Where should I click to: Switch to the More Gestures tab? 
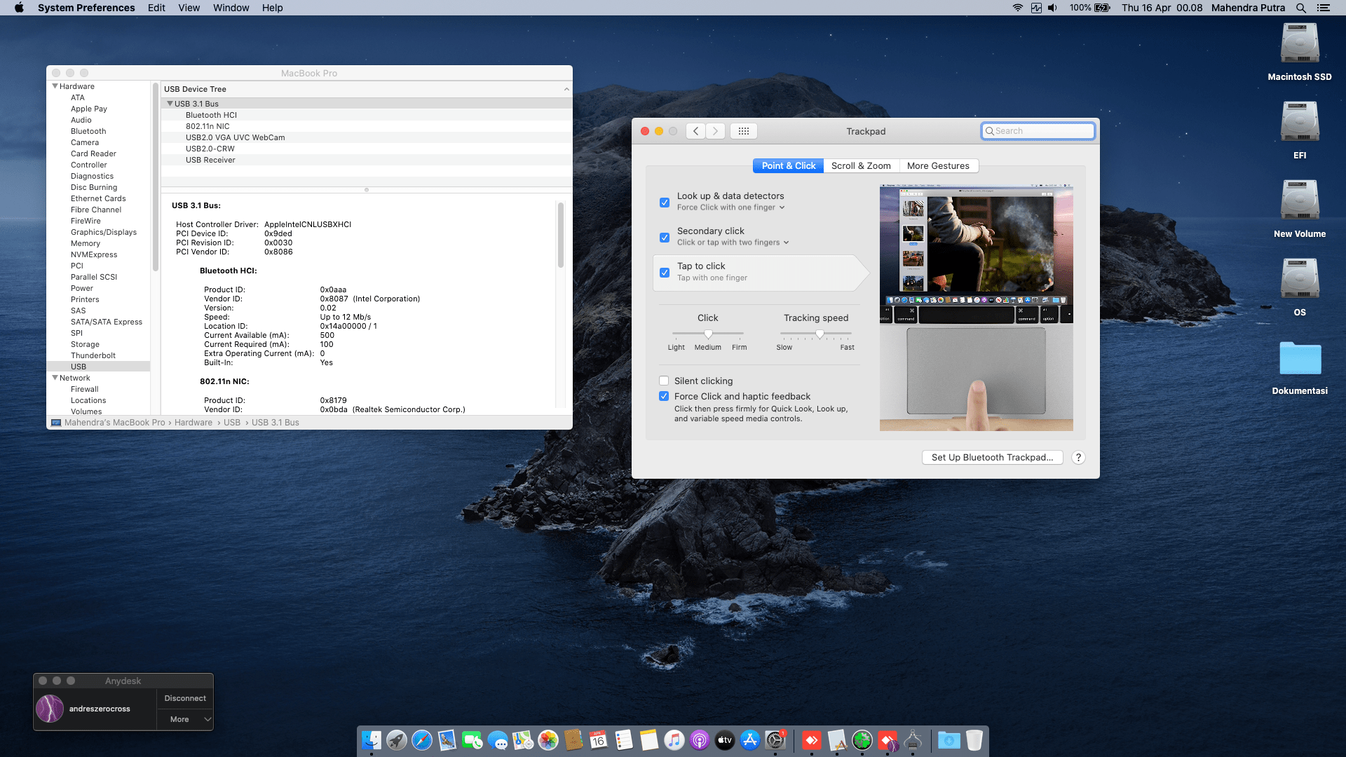(x=938, y=166)
